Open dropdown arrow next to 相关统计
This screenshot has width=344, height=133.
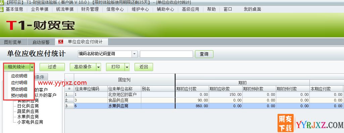32,67
